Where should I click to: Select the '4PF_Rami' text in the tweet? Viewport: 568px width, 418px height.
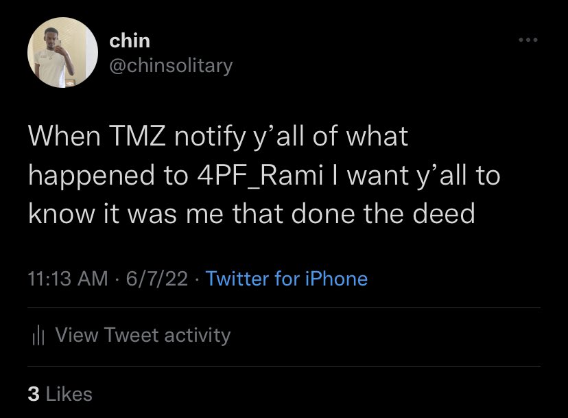260,176
